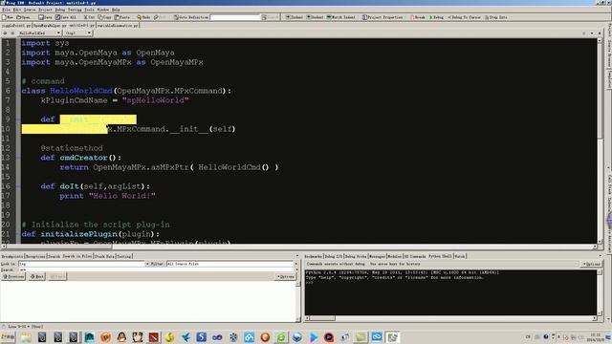Open the Project menu
612x344 pixels.
tap(45, 10)
